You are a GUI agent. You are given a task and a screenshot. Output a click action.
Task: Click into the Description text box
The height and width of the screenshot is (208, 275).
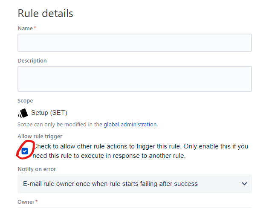[x=134, y=79]
